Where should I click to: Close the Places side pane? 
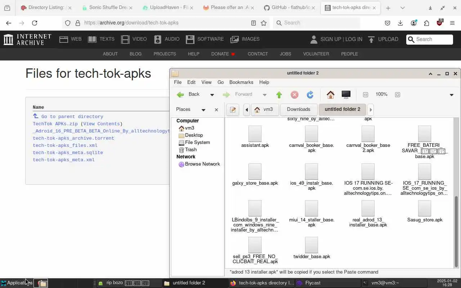point(216,110)
